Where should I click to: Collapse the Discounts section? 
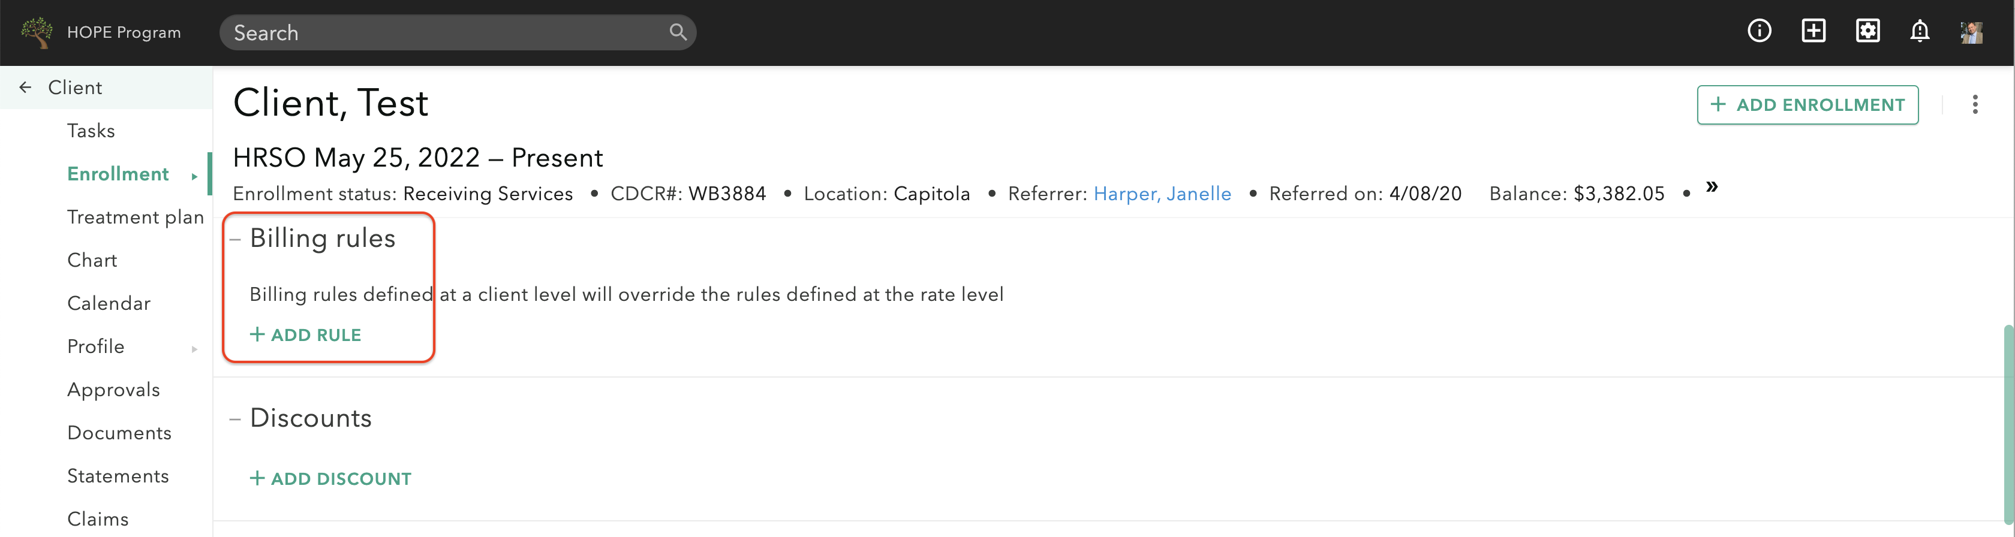pos(236,419)
